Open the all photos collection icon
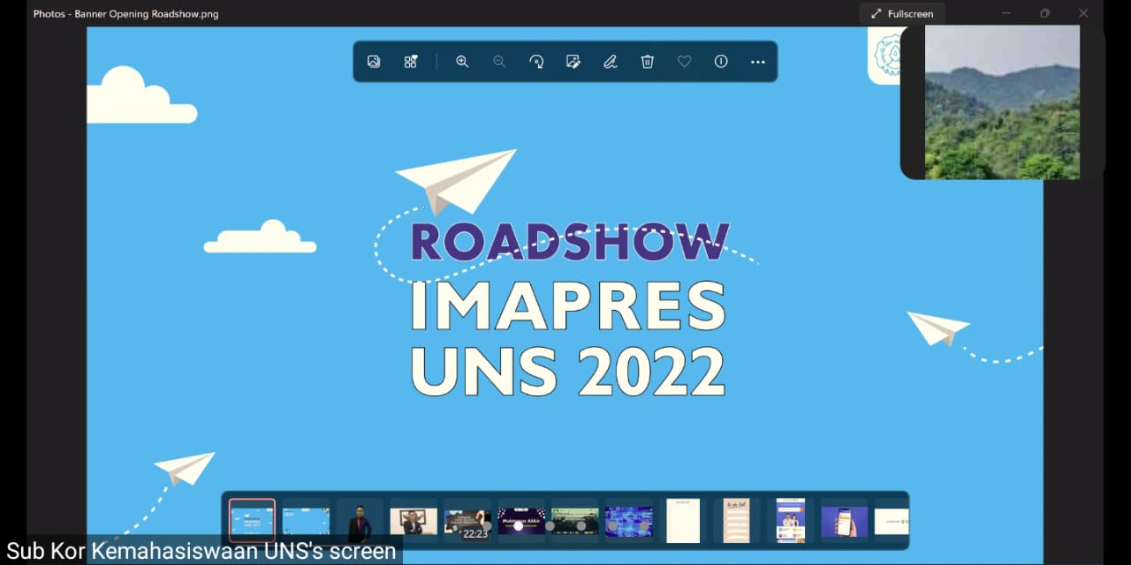Screen dimensions: 1131x565 (374, 62)
